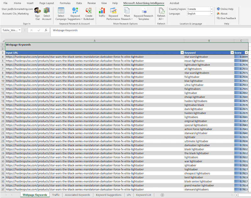
Task: Select column A header
Action: (94, 41)
